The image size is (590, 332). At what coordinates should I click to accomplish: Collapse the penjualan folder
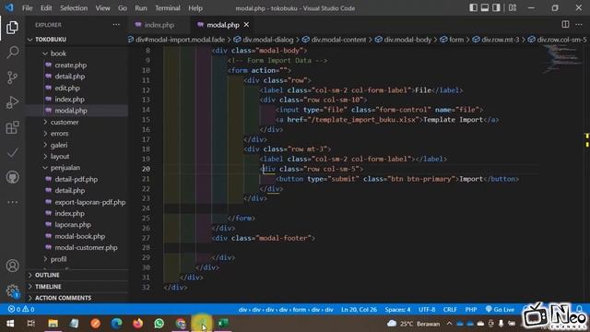click(x=65, y=168)
